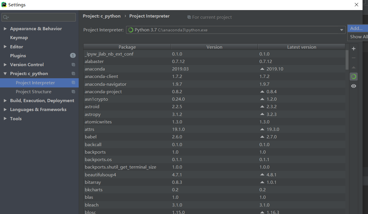Collapse the Project: c_python tree node
Screen dimensions: 368x214
[5, 74]
